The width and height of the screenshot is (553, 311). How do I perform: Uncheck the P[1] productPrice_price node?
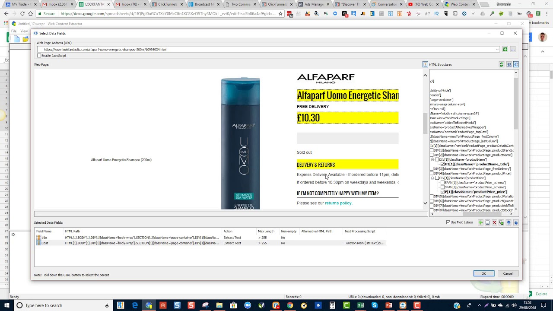click(x=442, y=192)
